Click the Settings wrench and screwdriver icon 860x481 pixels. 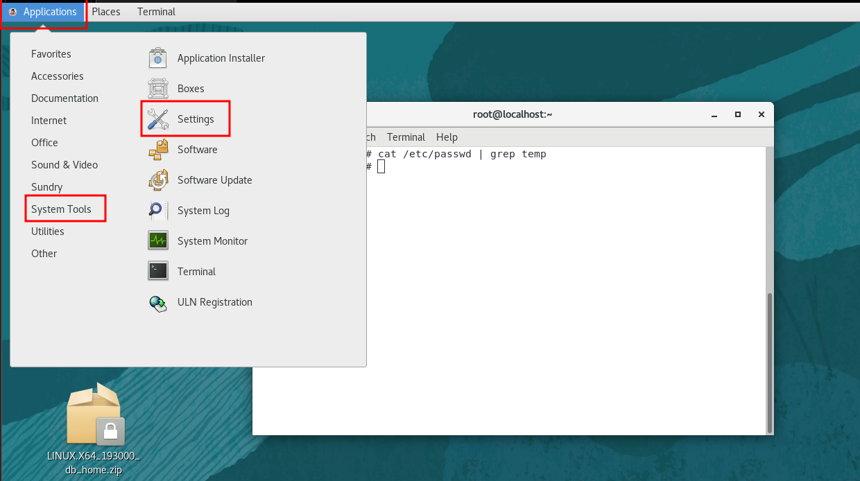(158, 119)
